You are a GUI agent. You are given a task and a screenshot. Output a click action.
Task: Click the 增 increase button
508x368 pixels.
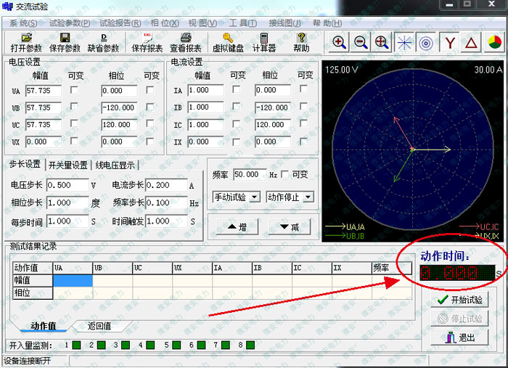point(237,227)
